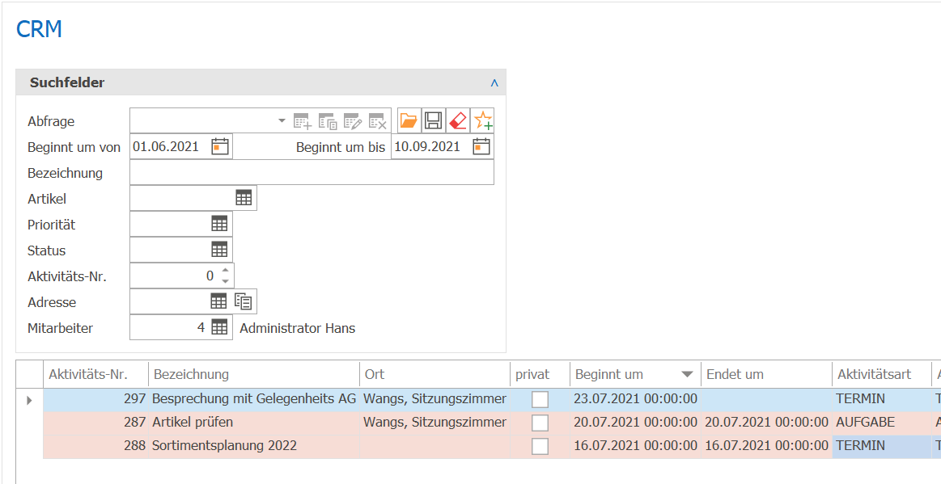941x484 pixels.
Task: Sort by the Aktivitätsart column header
Action: 882,374
